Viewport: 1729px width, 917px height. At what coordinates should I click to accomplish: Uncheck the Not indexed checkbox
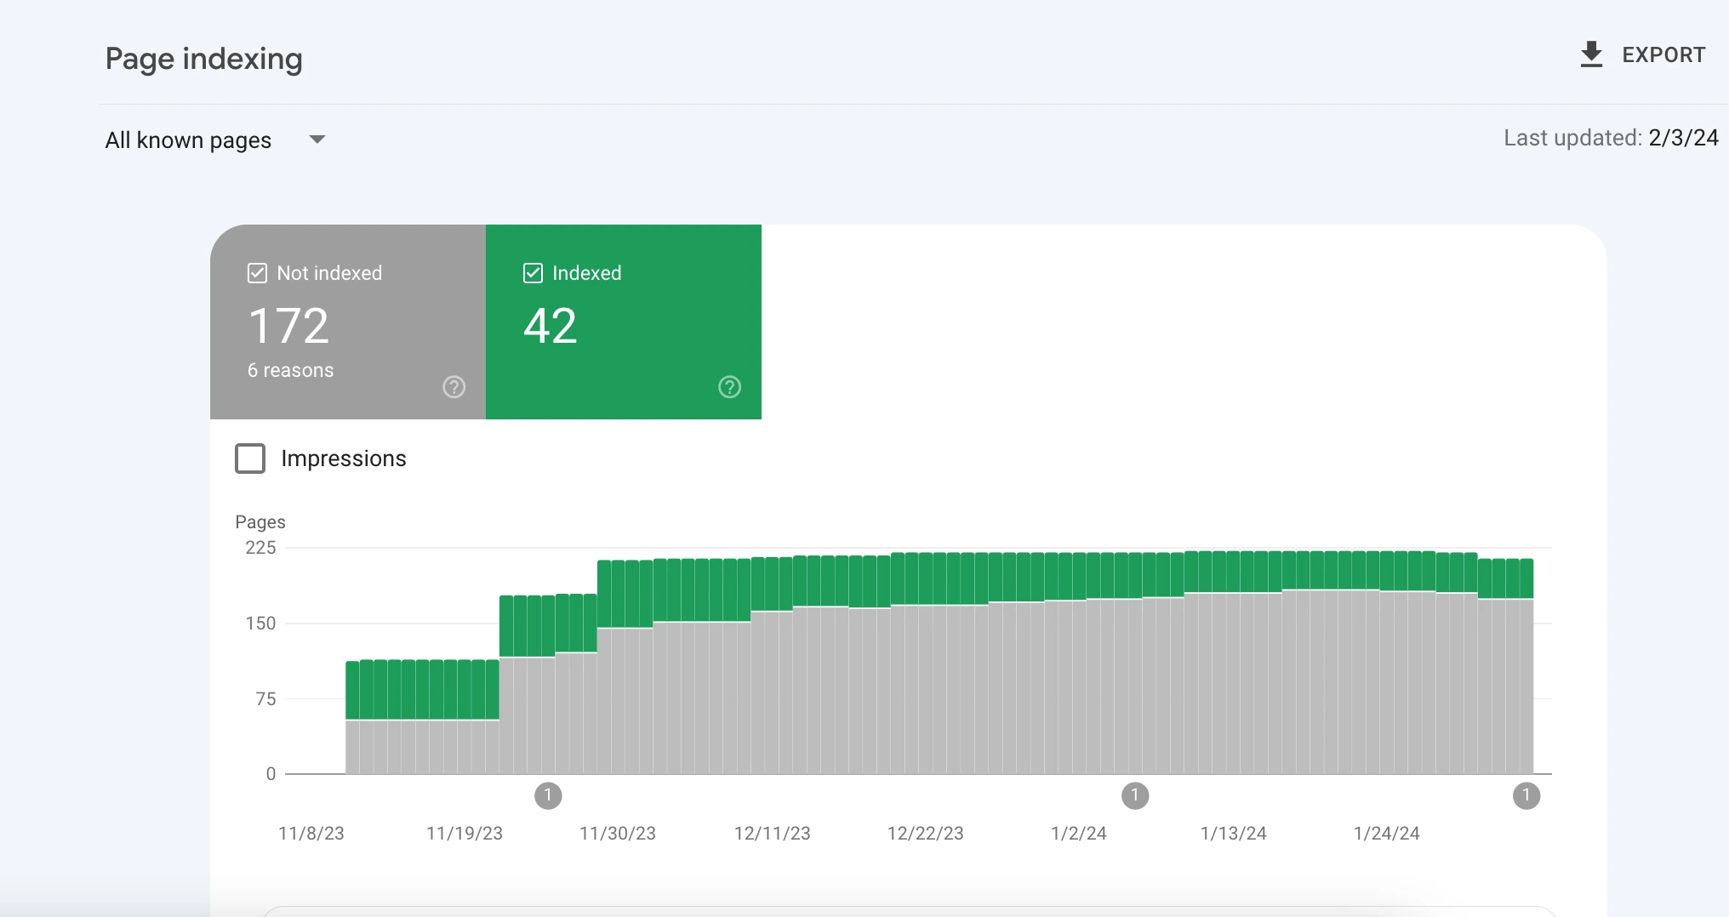[257, 273]
